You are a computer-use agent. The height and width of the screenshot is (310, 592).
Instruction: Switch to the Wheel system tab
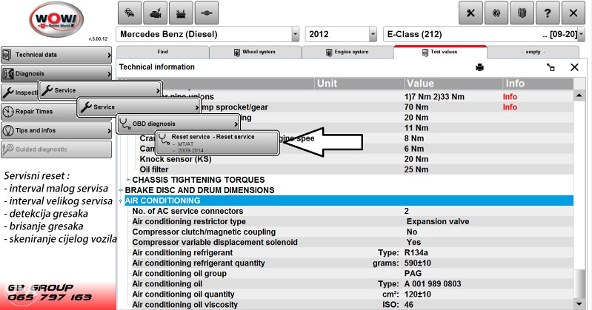[x=256, y=52]
